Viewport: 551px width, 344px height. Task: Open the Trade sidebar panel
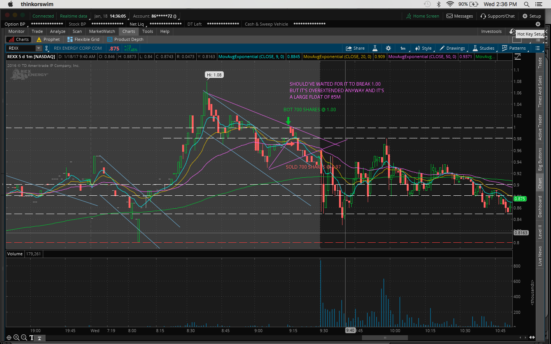pyautogui.click(x=540, y=63)
